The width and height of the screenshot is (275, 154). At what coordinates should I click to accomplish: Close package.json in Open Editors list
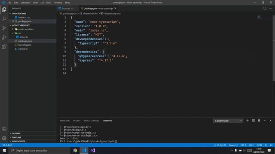[13, 21]
